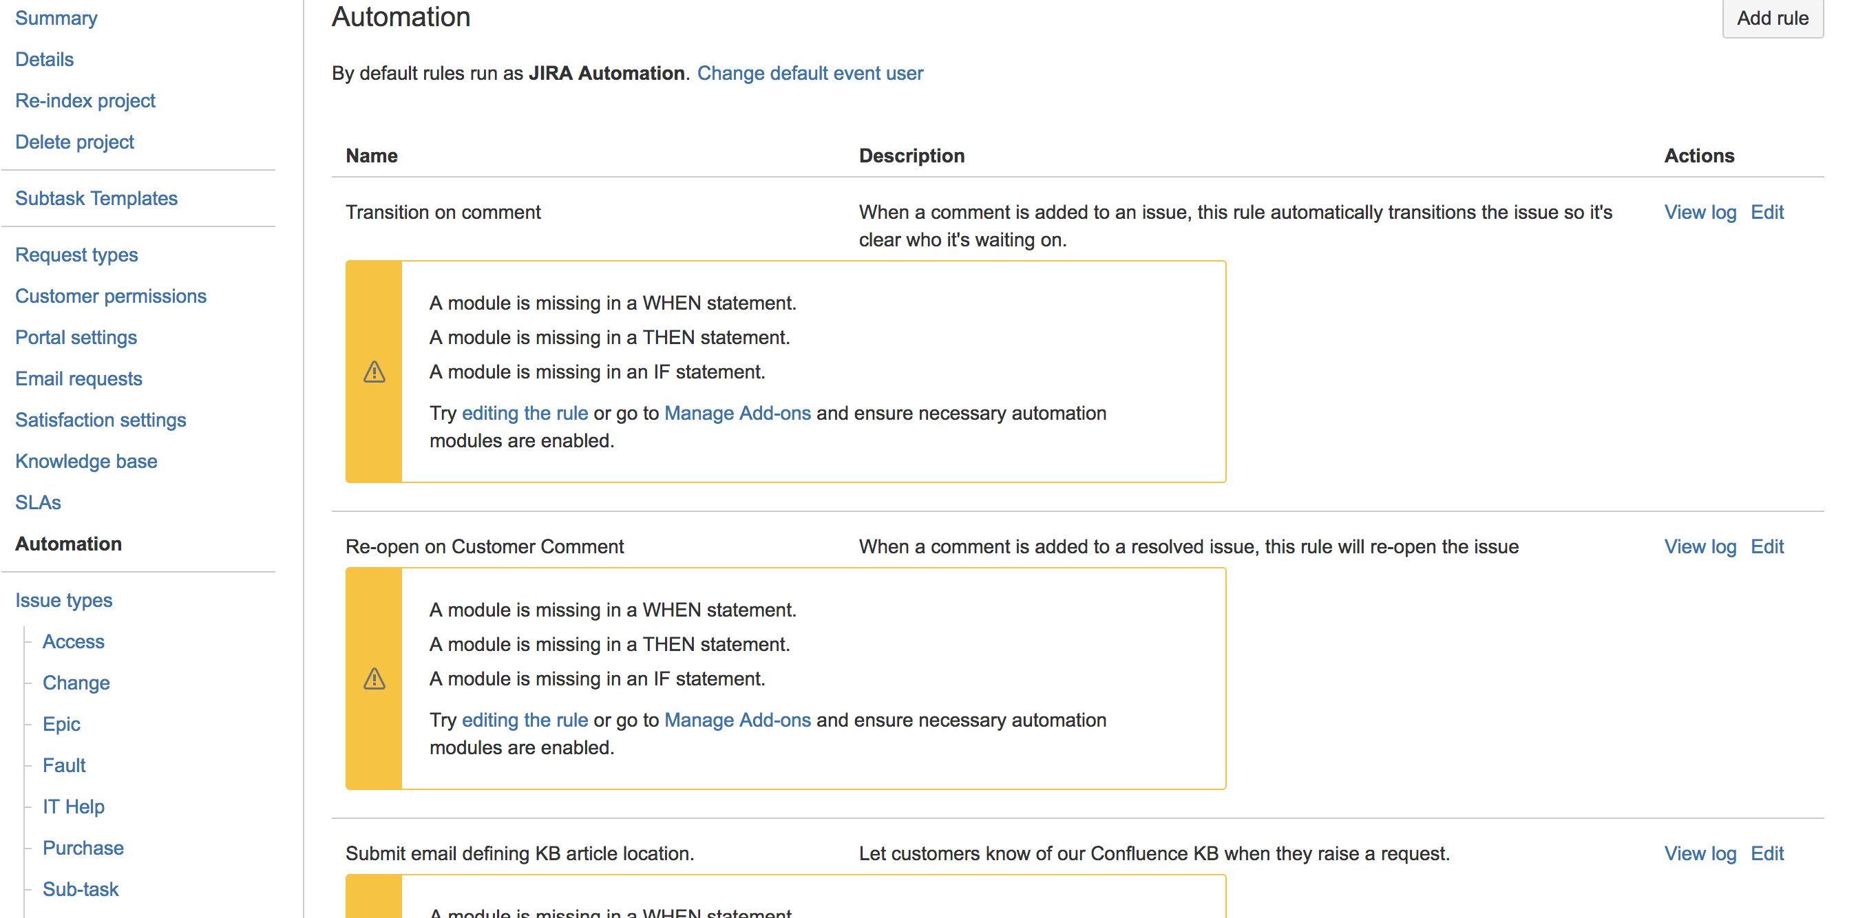This screenshot has width=1856, height=918.
Task: Select Knowledge base in sidebar
Action: pyautogui.click(x=87, y=461)
